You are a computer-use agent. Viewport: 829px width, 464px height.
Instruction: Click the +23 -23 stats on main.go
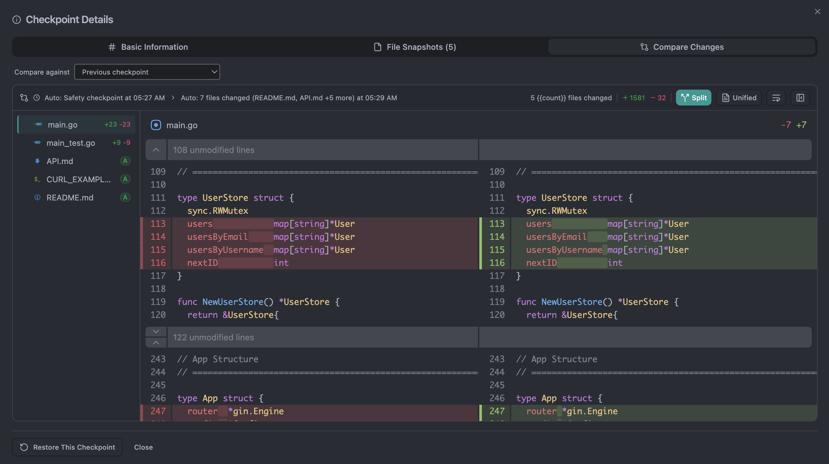coord(117,124)
